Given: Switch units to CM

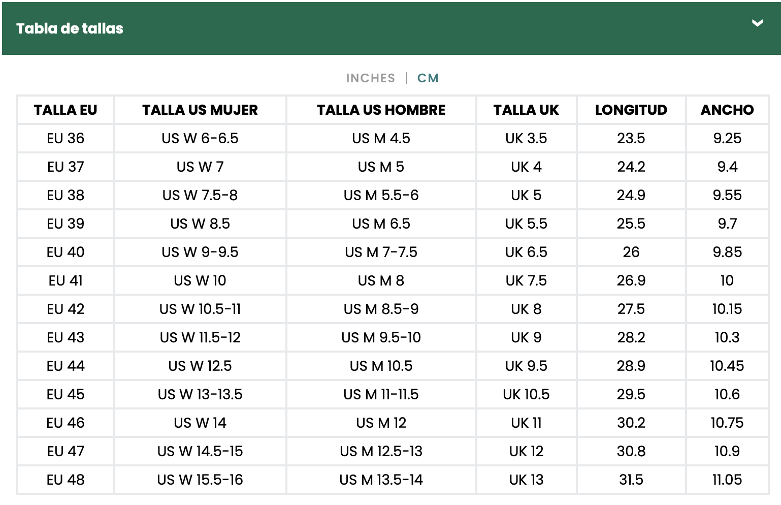Looking at the screenshot, I should pyautogui.click(x=428, y=78).
